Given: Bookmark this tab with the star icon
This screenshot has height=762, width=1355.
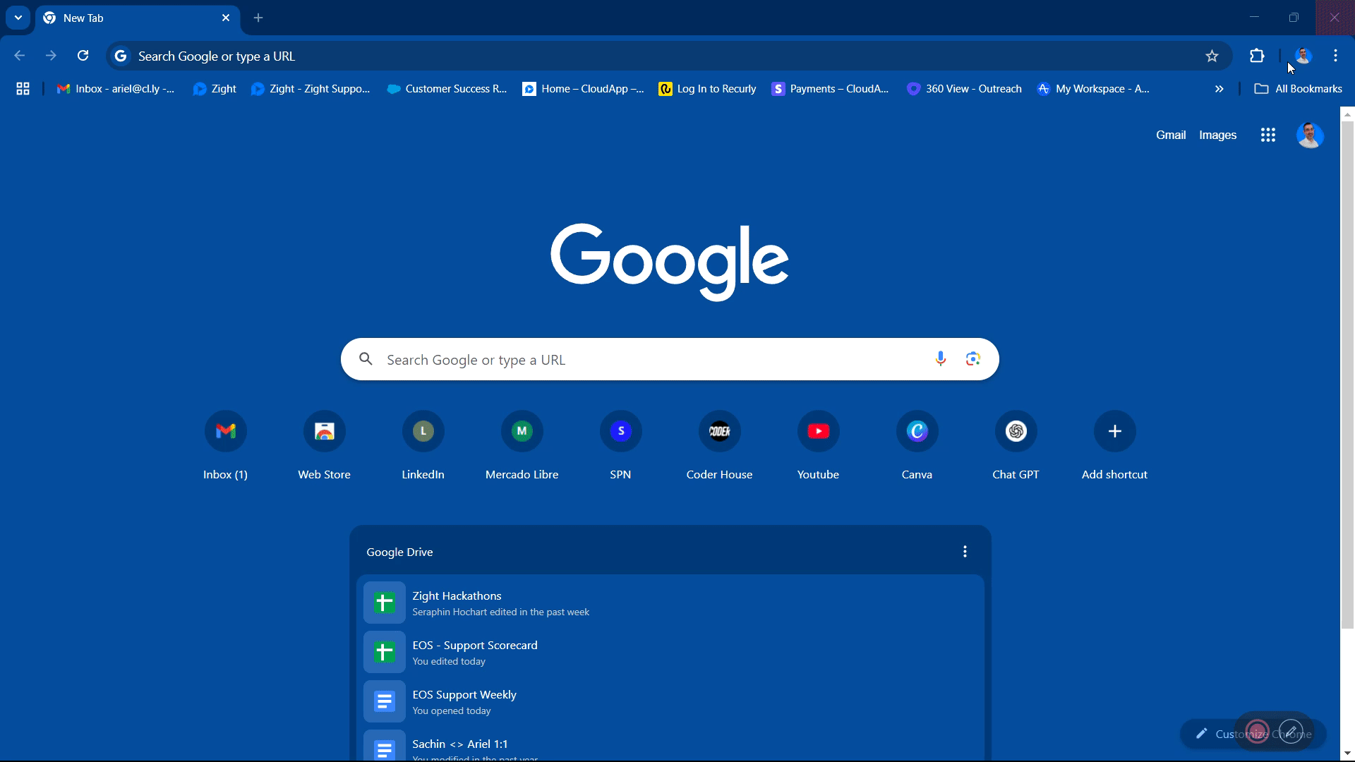Looking at the screenshot, I should click(1212, 56).
